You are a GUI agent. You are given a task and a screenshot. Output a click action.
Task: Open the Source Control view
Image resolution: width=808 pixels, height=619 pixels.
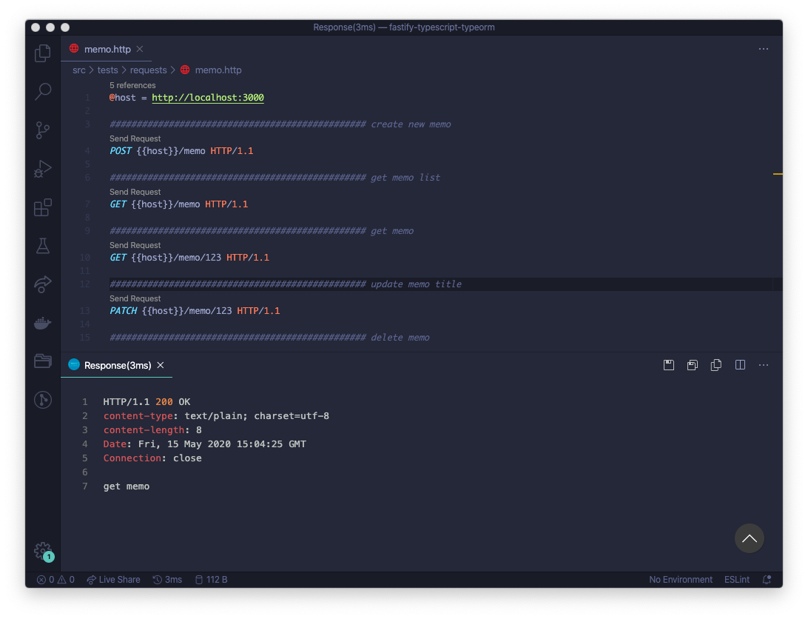(42, 130)
